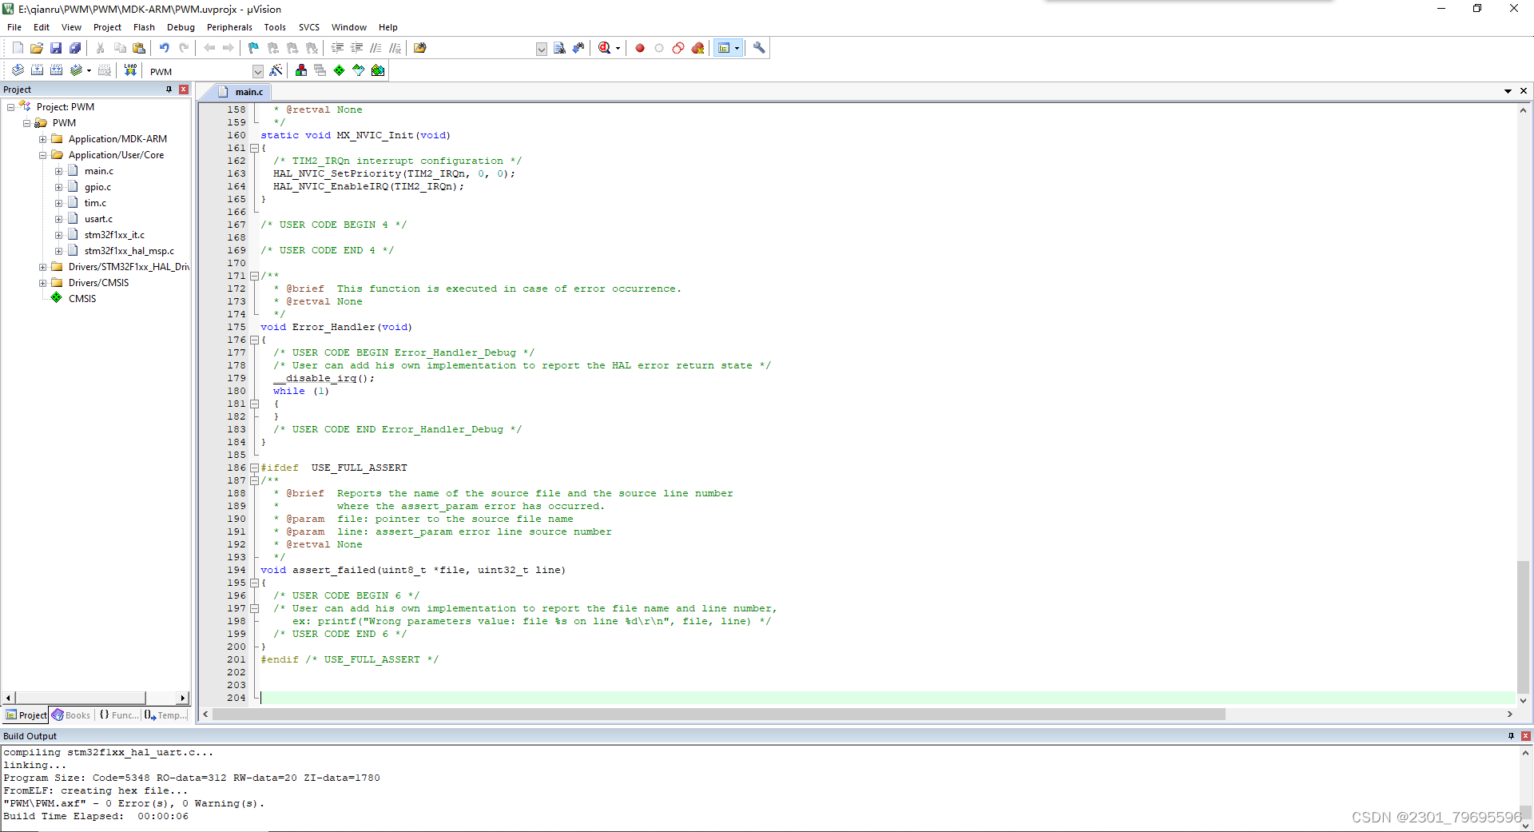Open Options for Target magic wand

pyautogui.click(x=276, y=70)
